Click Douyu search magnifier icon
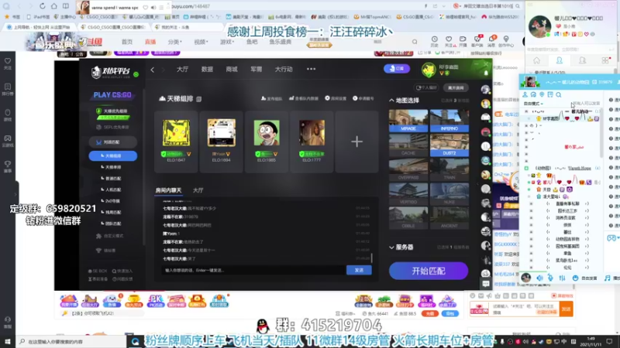 pyautogui.click(x=415, y=42)
